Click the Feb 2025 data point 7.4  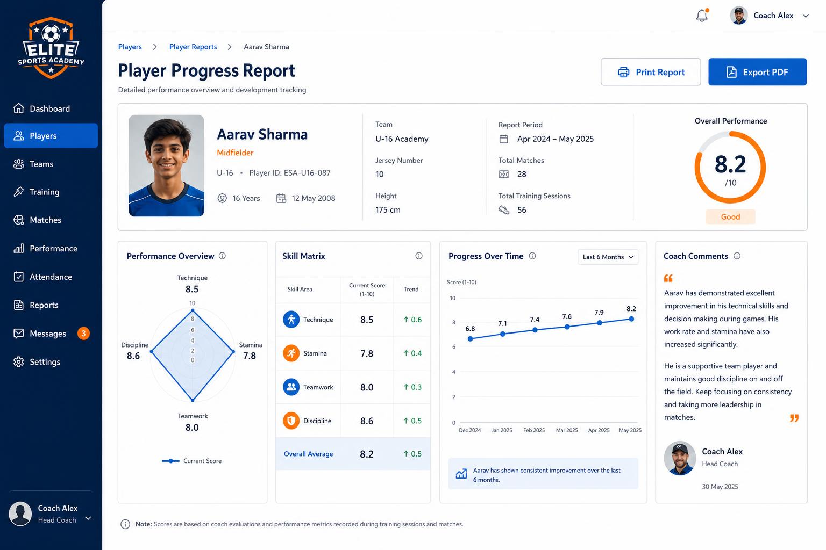(535, 330)
